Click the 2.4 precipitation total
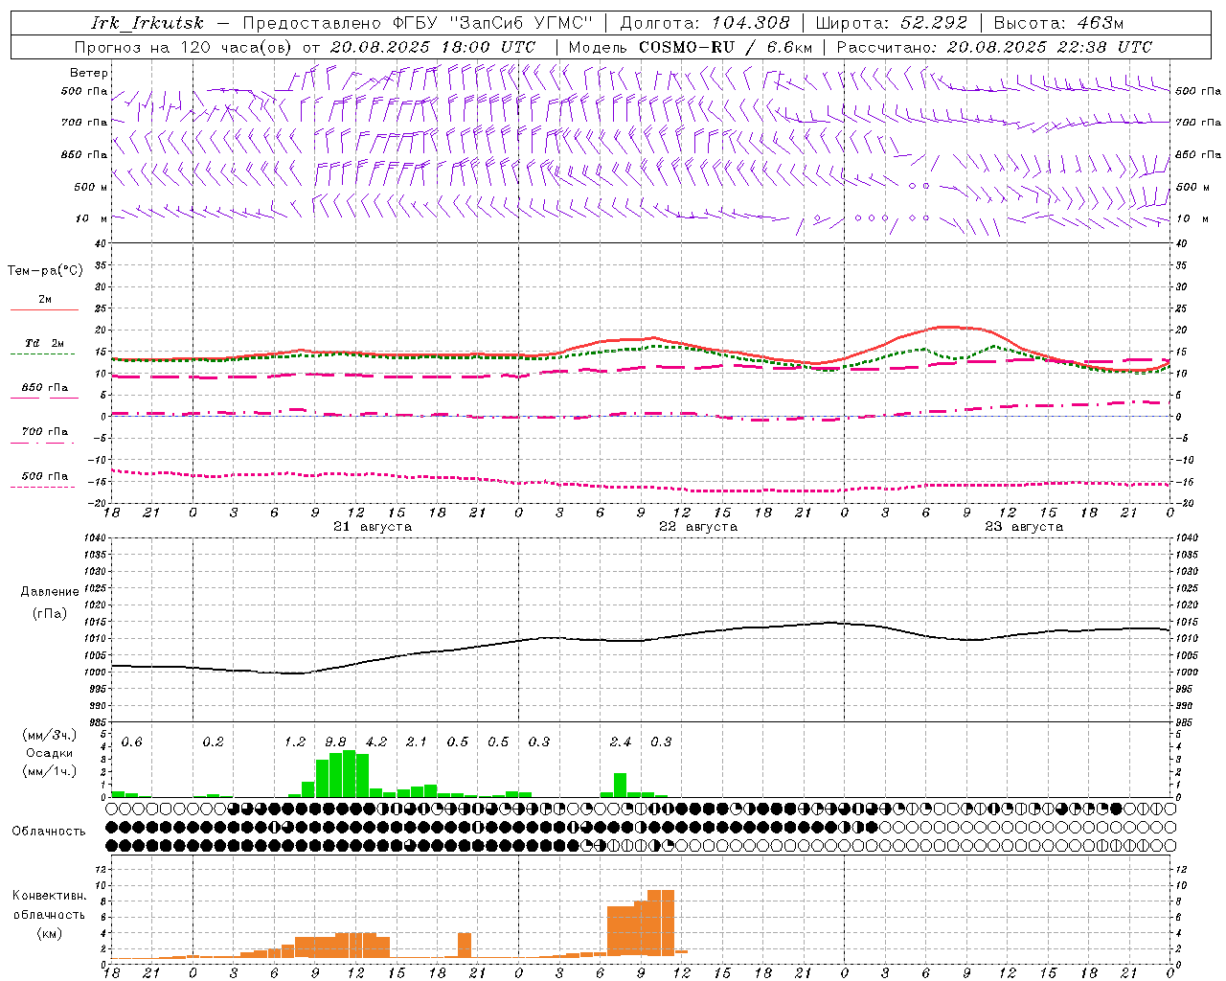Viewport: 1226px width, 981px height. click(621, 742)
